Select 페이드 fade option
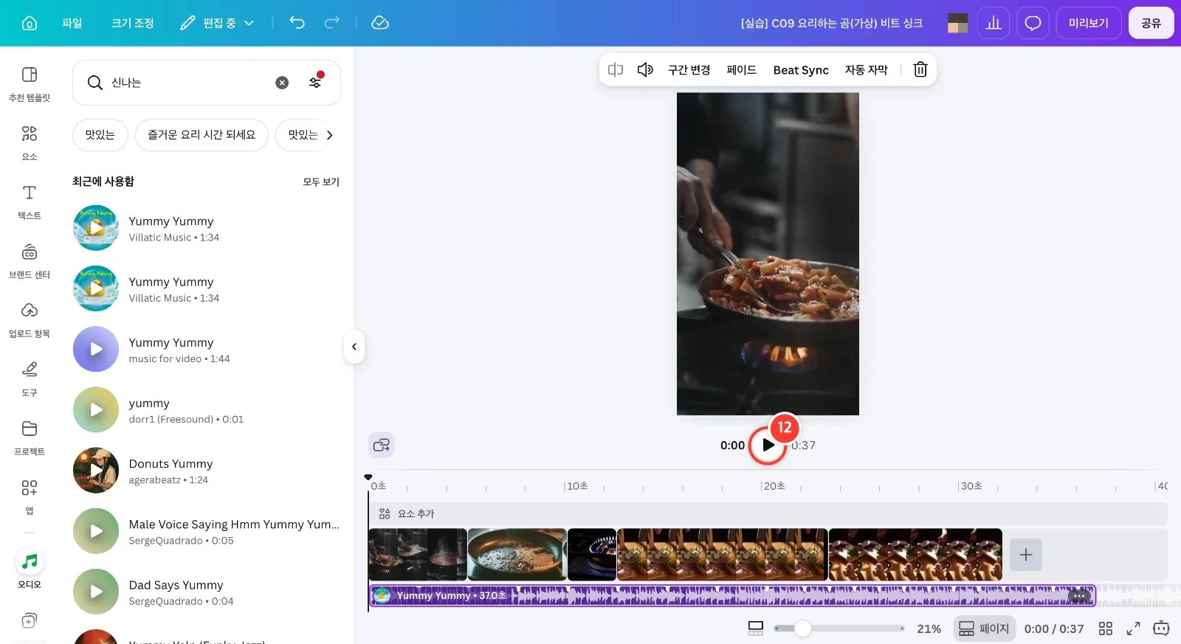The image size is (1181, 644). click(742, 70)
